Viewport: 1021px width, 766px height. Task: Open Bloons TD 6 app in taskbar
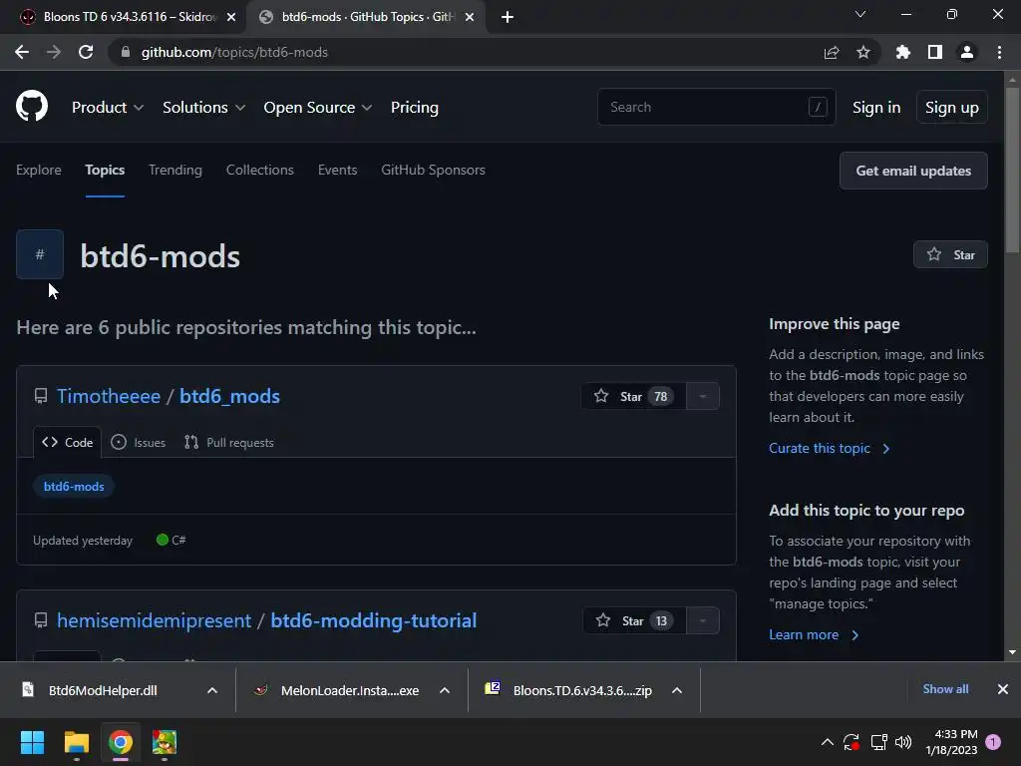[165, 742]
